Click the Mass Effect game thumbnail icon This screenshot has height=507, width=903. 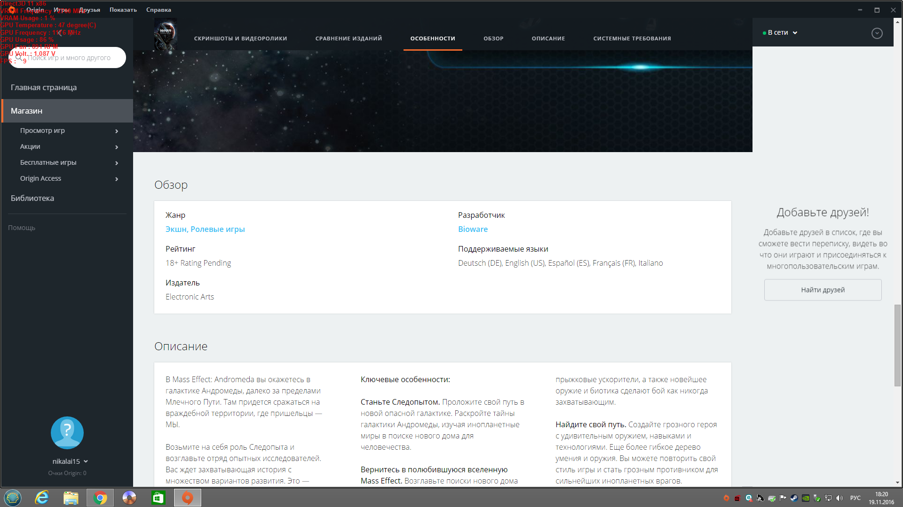click(x=166, y=34)
